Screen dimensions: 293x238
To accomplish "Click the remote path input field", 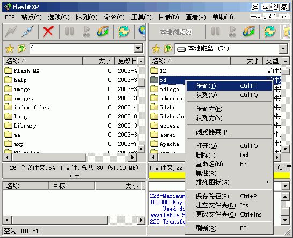I will point(82,48).
